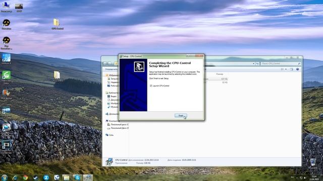Viewport: 323px width, 181px height.
Task: Click the Explorer forward navigation arrow
Action: point(110,63)
